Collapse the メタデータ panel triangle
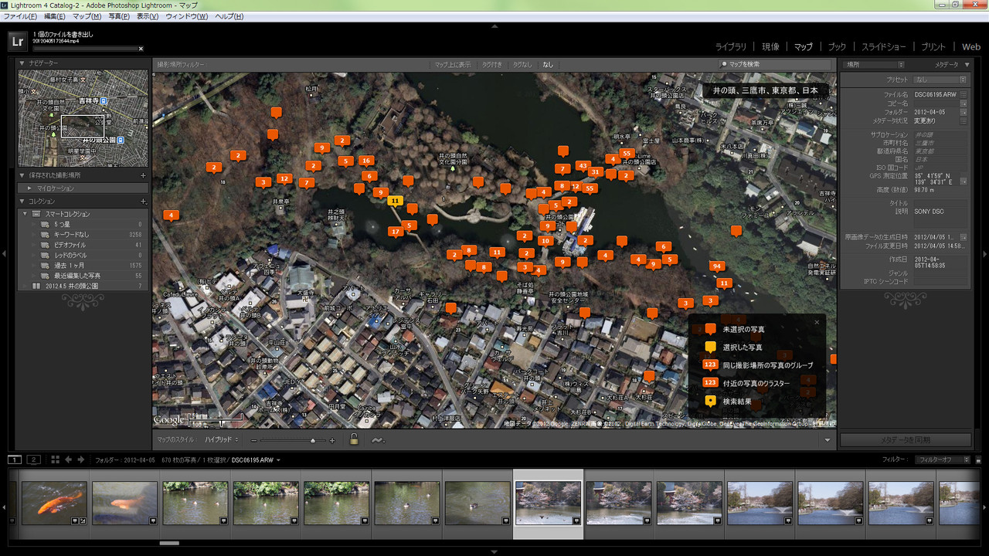Image resolution: width=989 pixels, height=556 pixels. click(967, 65)
